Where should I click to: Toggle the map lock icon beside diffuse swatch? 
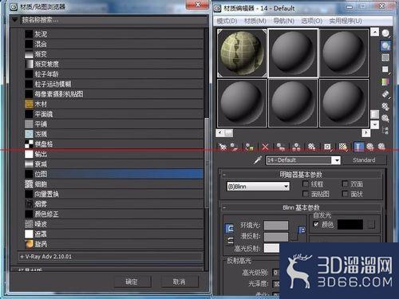pos(302,230)
